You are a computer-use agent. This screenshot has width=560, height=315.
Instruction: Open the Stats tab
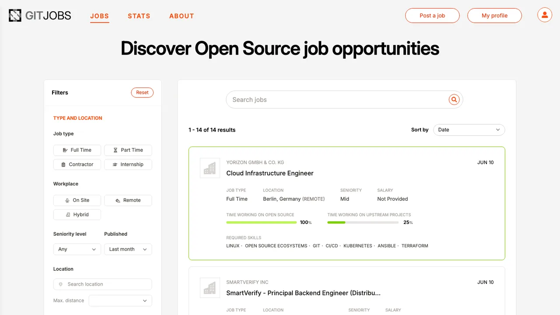(x=139, y=16)
